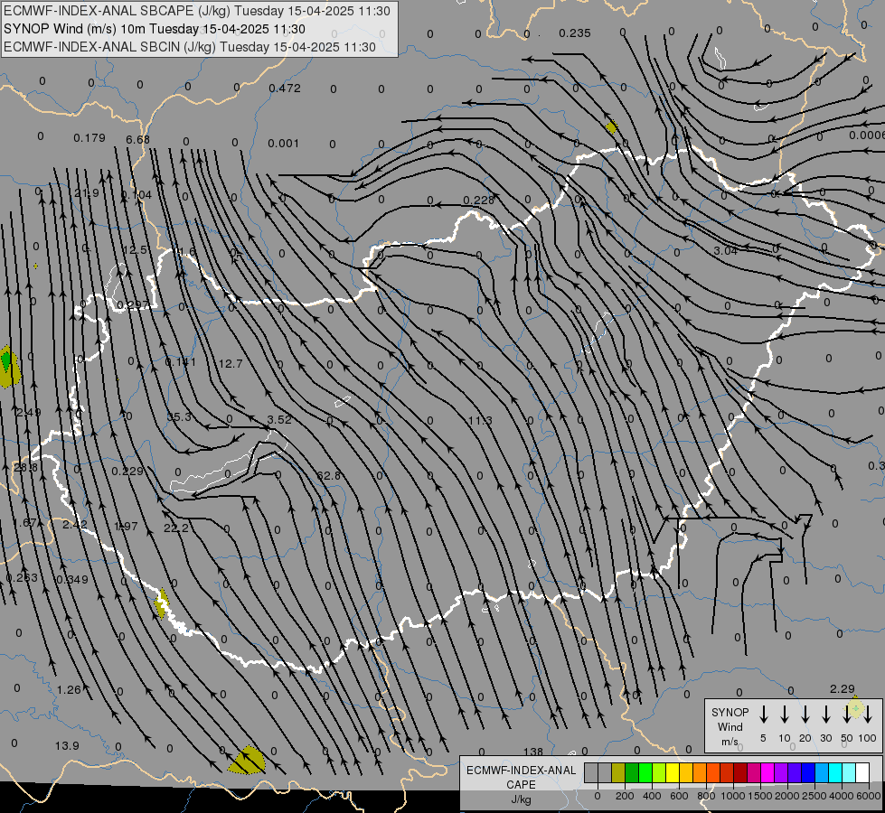The width and height of the screenshot is (885, 813).
Task: Click the map value '13.9'
Action: [67, 746]
